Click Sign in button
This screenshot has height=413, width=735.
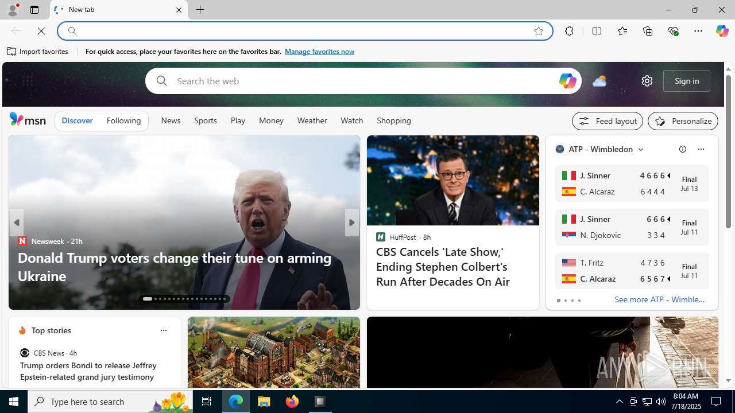[687, 81]
